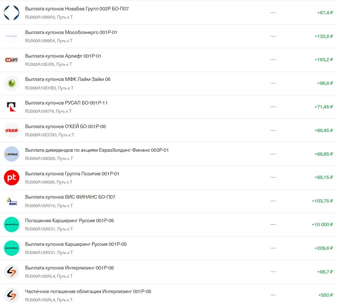Screen dimensions: 342x307
Task: Click ISIN RU000A1099E4, Путь к Т
Action: click(49, 41)
